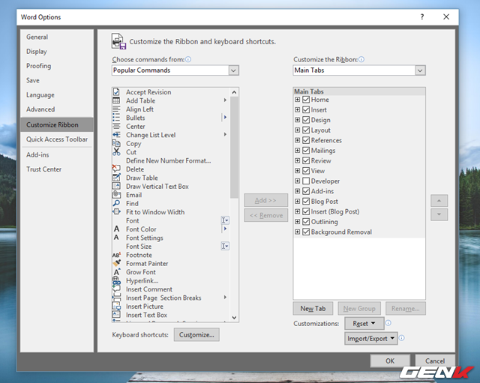Uncheck the Add-ins checkbox
Viewport: 480px width, 383px height.
tap(306, 191)
